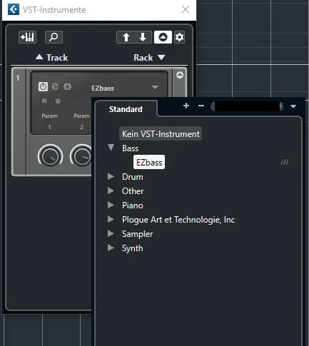This screenshot has height=346, width=309.
Task: Toggle the highlighted quick-controls button beside gear
Action: point(163,37)
